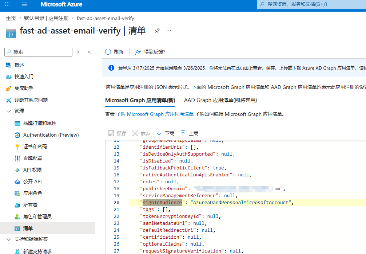This screenshot has height=254, width=366.
Task: Open 角色和管理员 page
Action: (x=37, y=216)
